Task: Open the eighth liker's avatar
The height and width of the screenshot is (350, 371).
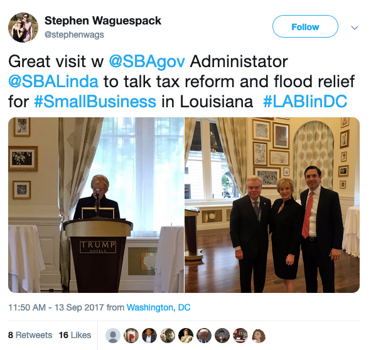Action: coord(240,336)
